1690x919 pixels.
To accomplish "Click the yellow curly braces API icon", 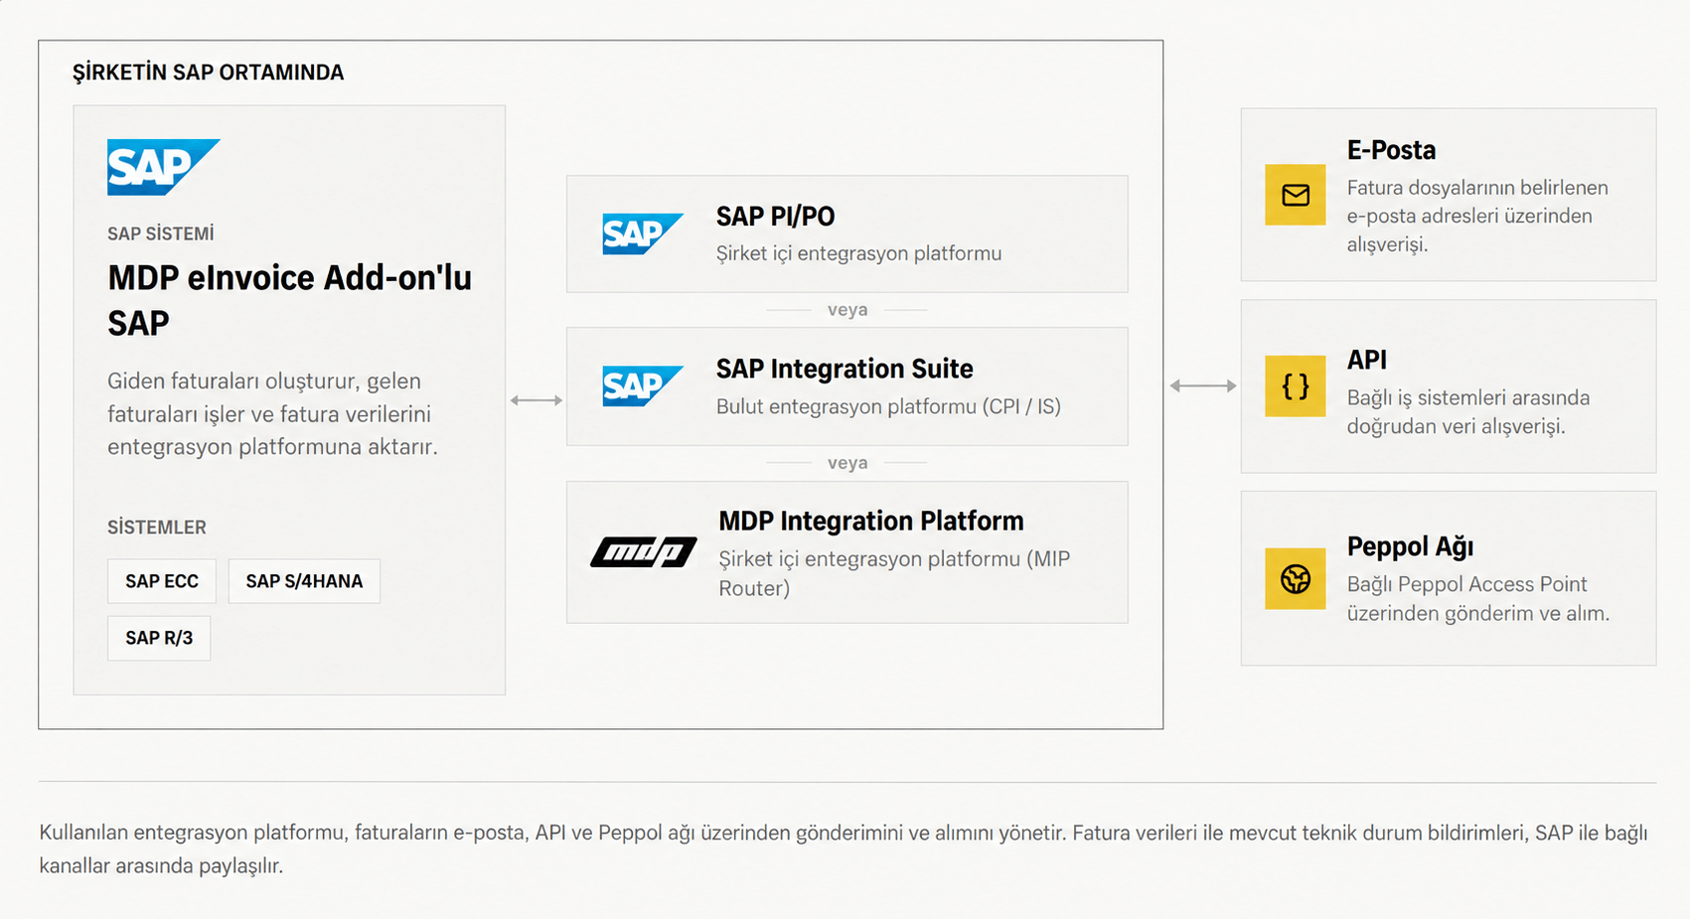I will pyautogui.click(x=1295, y=385).
